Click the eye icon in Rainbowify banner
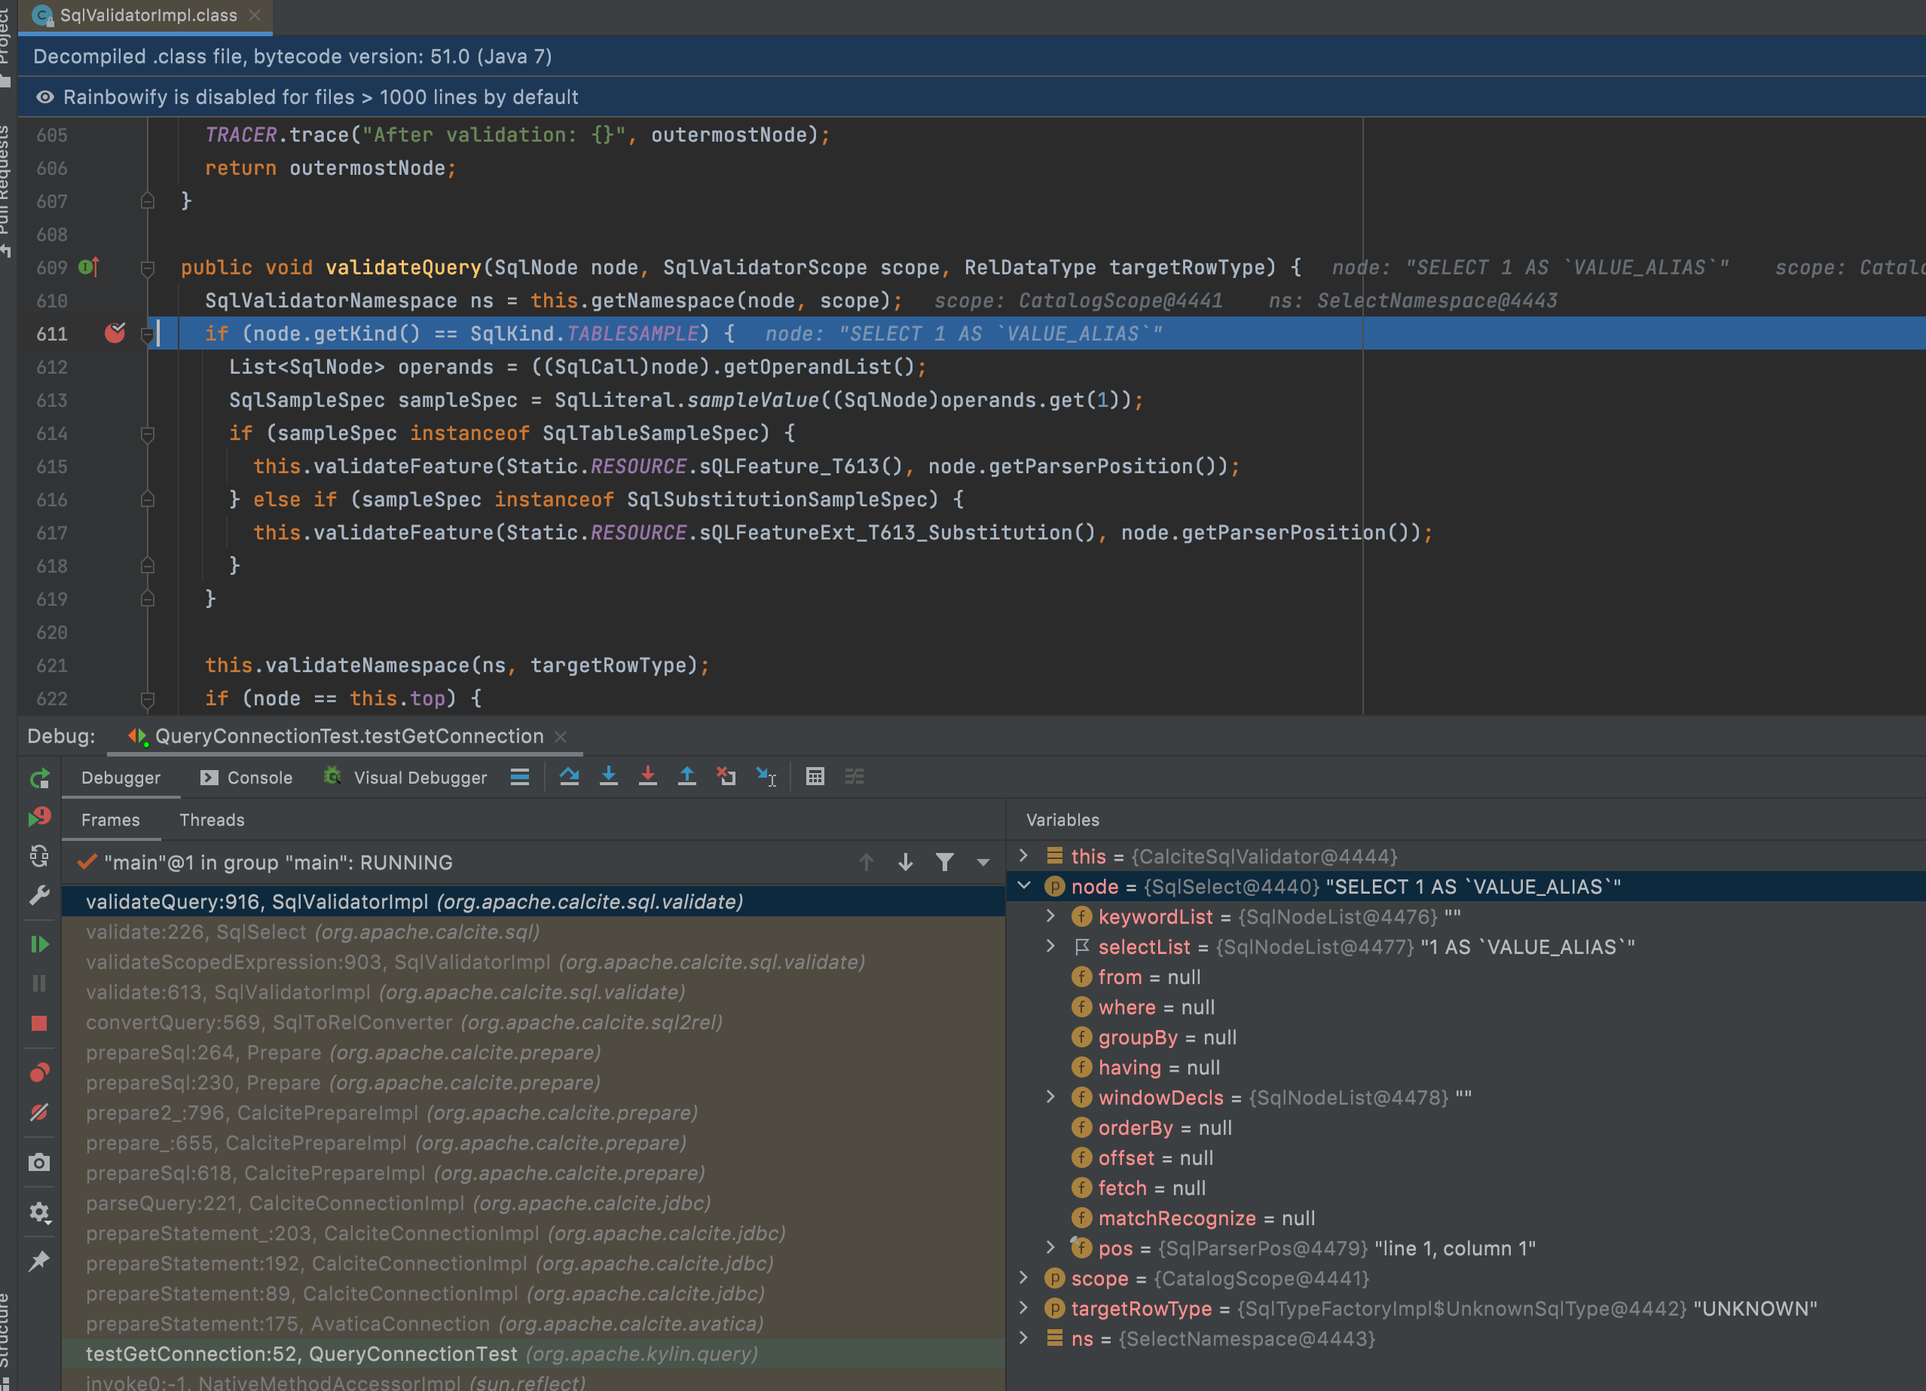Viewport: 1926px width, 1391px height. pos(45,98)
